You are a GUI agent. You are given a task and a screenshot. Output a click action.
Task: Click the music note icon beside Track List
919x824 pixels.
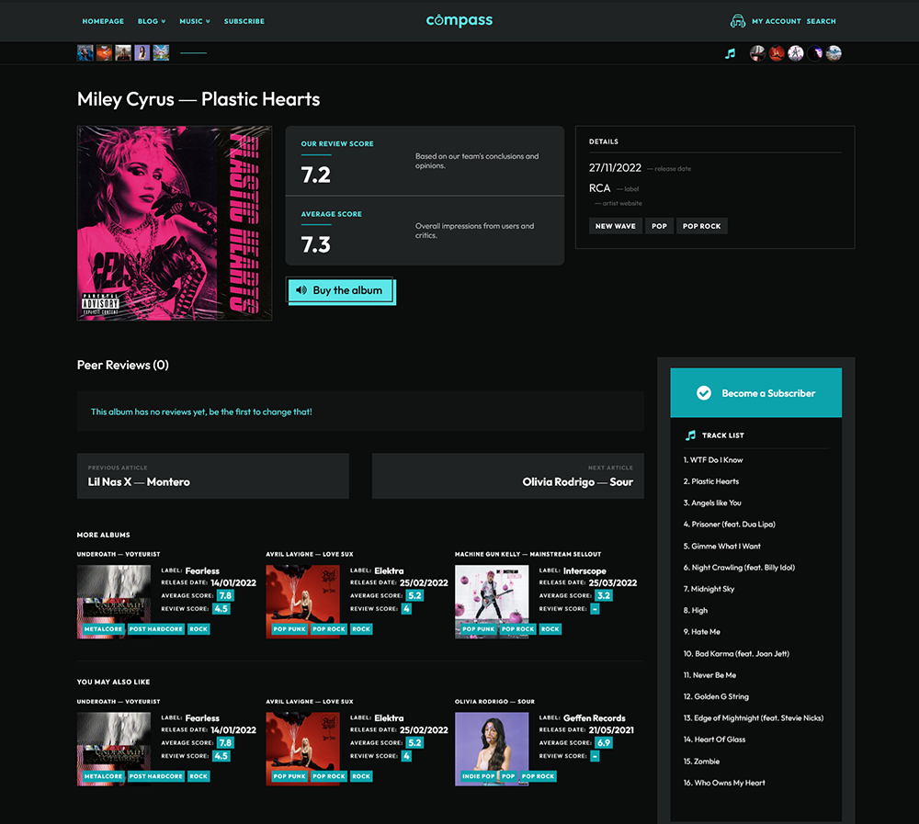(x=690, y=435)
